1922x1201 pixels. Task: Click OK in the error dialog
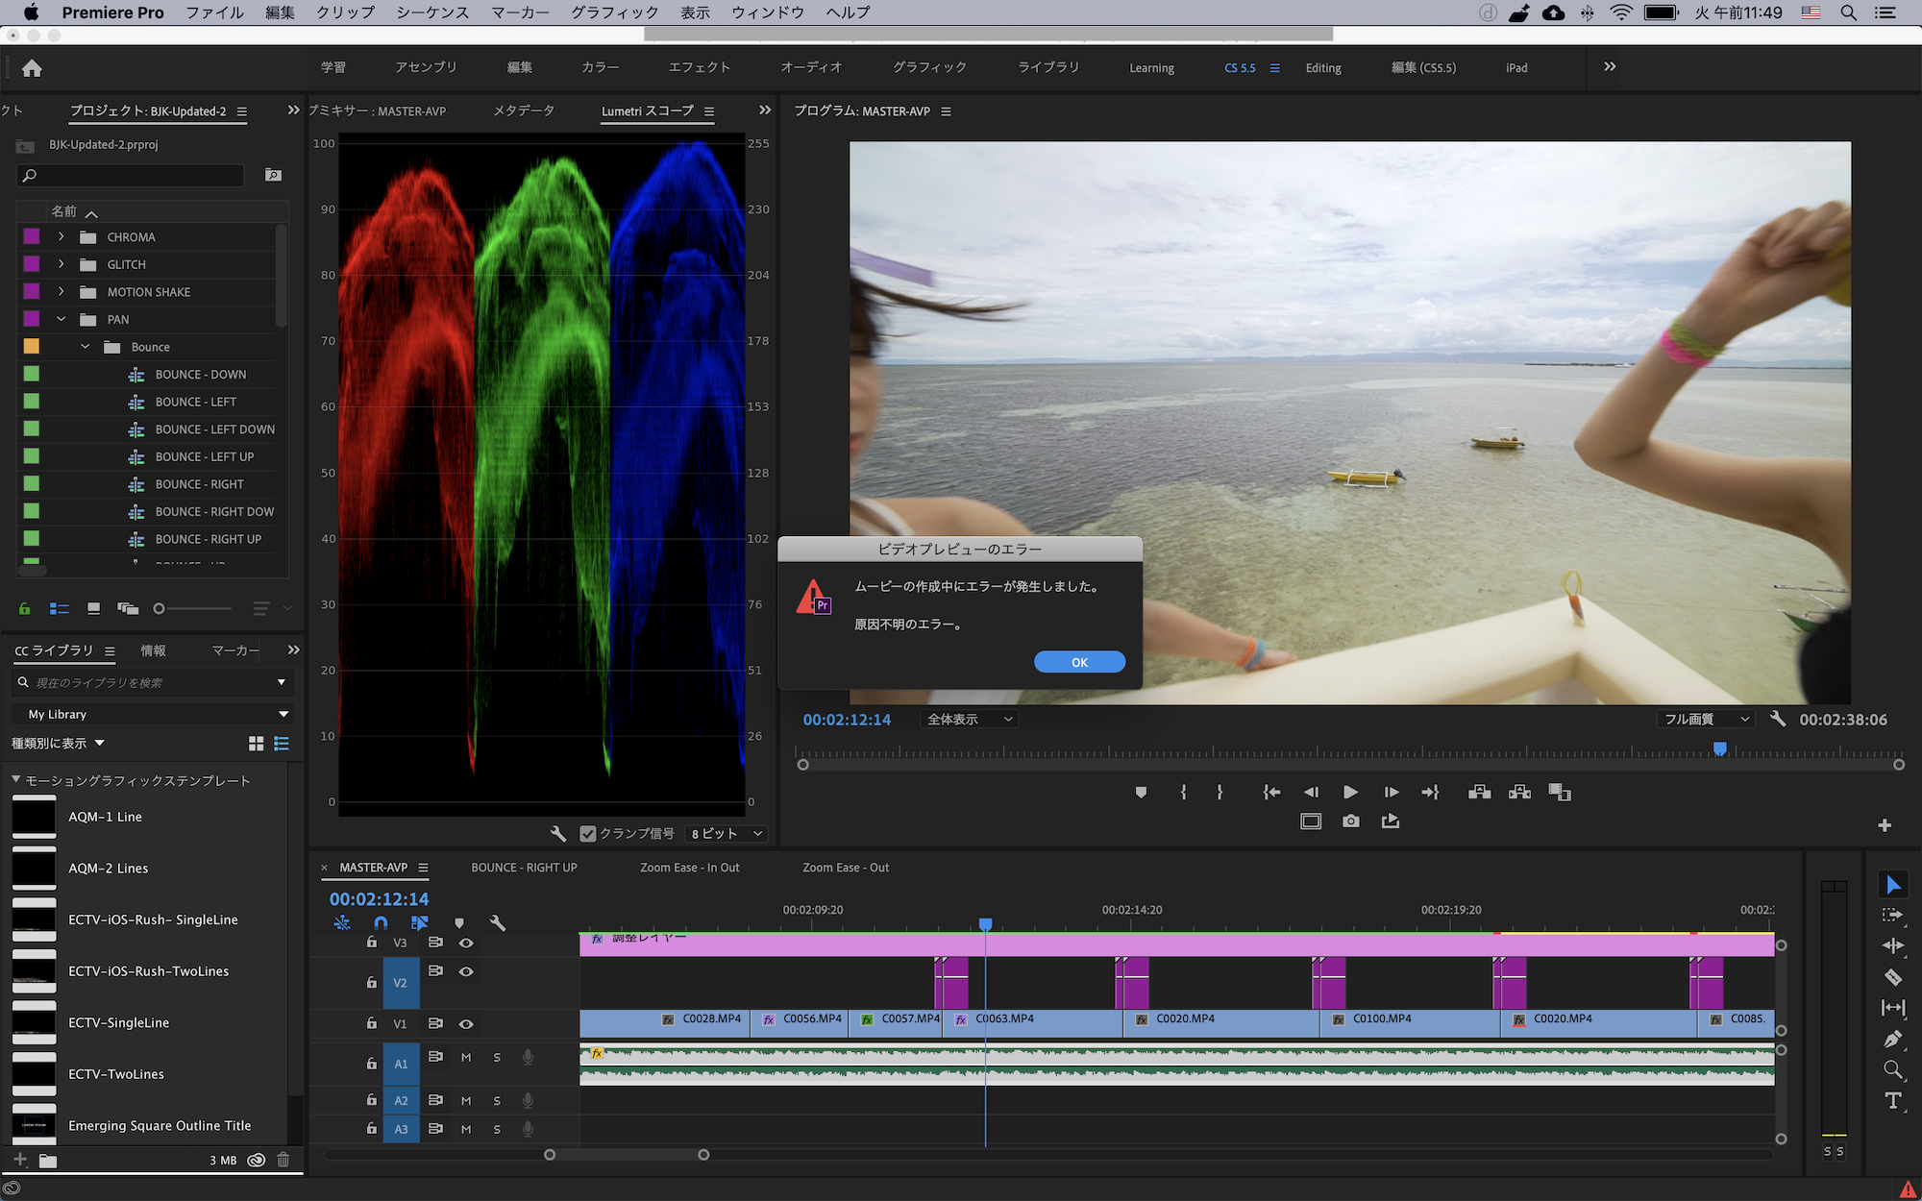(1079, 662)
